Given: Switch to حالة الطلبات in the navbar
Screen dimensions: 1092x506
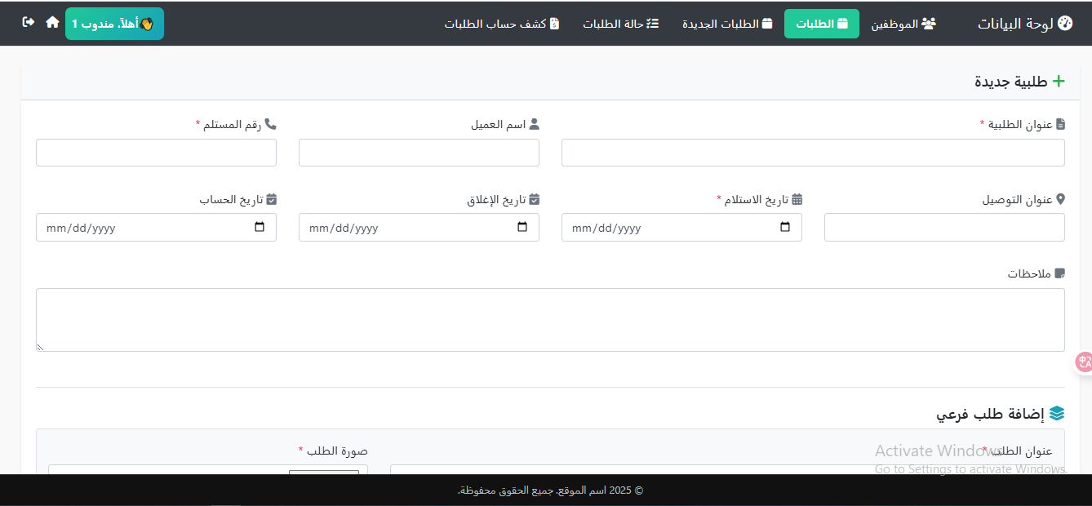Looking at the screenshot, I should 620,24.
